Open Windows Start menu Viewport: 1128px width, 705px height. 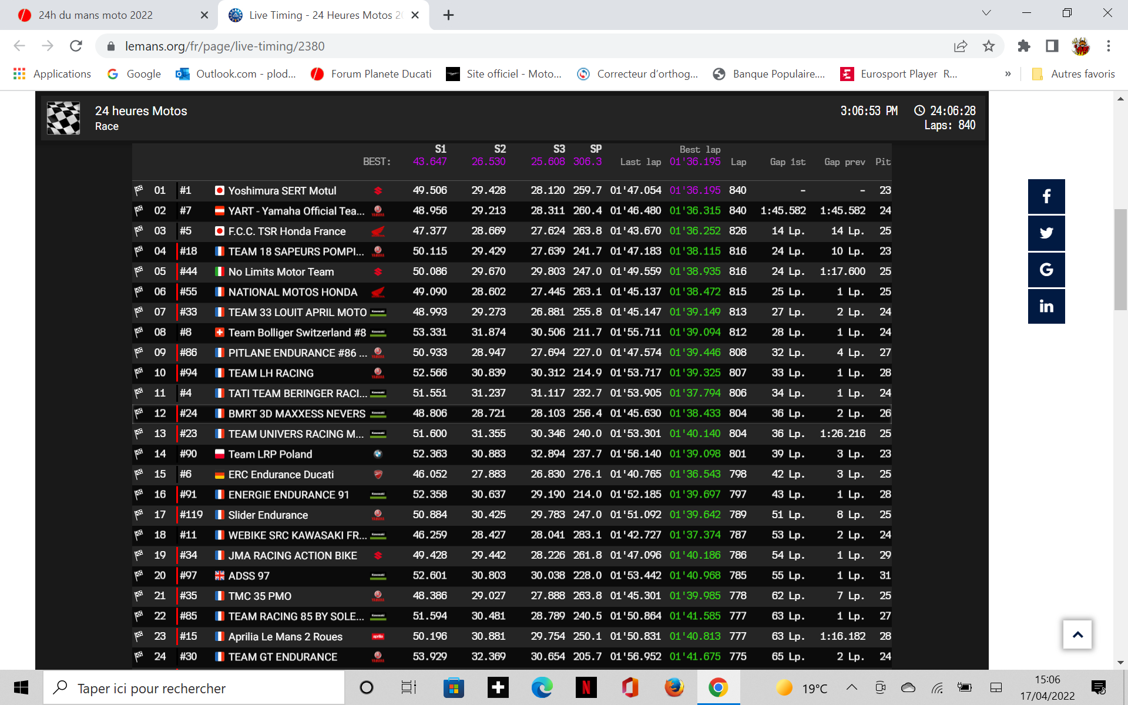tap(21, 687)
